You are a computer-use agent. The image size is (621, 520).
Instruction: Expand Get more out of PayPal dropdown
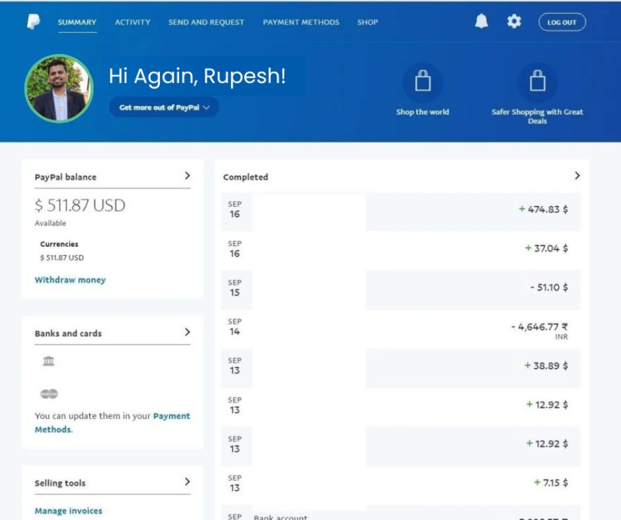pyautogui.click(x=164, y=108)
